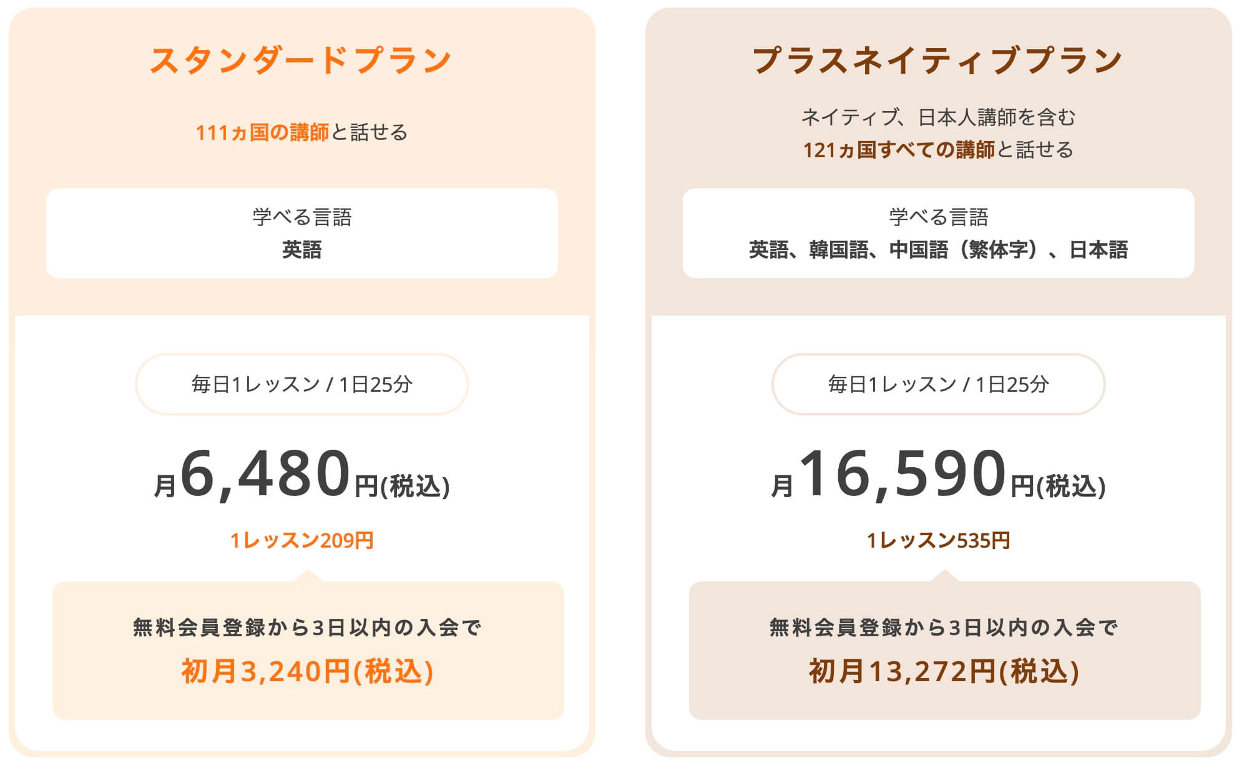This screenshot has width=1242, height=771.
Task: Click the Native plan language list box
Action: point(939,233)
